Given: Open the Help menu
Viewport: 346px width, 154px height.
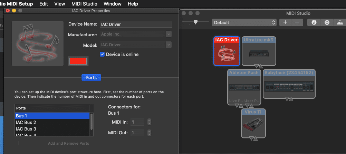Looking at the screenshot, I should pyautogui.click(x=133, y=4).
